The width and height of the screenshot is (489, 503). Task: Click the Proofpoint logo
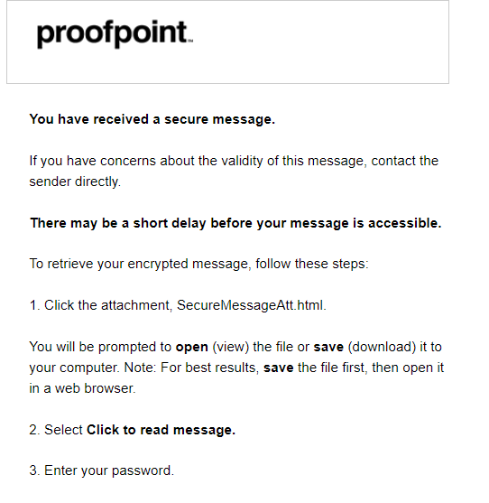click(x=115, y=34)
